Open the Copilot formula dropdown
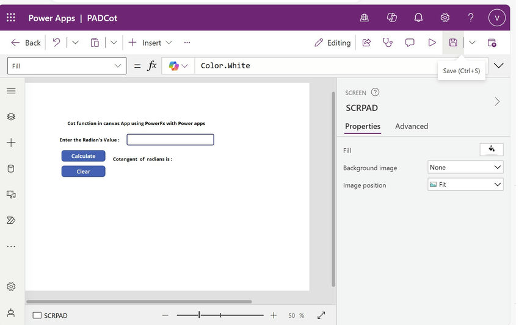 178,66
